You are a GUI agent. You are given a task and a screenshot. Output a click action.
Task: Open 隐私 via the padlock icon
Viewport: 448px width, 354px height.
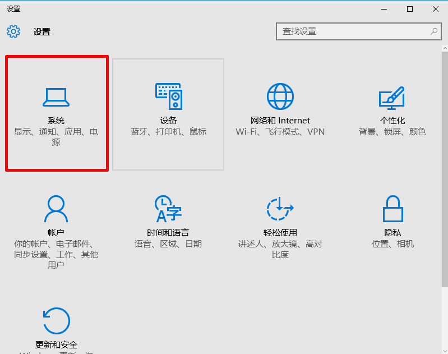coord(392,209)
